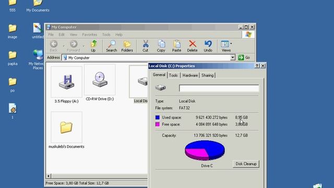This screenshot has height=188, width=334.
Task: Switch to the Sharing tab
Action: [208, 75]
